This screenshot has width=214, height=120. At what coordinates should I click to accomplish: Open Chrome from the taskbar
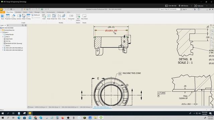coord(35,118)
